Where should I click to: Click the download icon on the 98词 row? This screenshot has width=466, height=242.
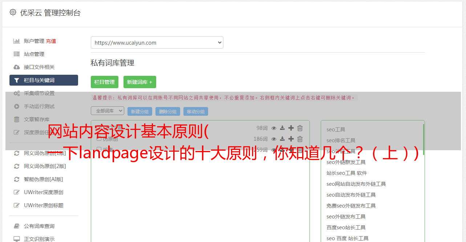click(x=282, y=128)
